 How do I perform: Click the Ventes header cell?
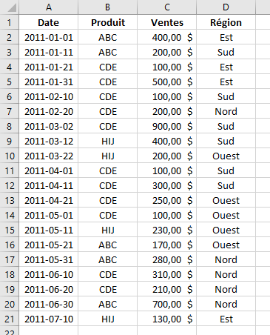pyautogui.click(x=167, y=22)
